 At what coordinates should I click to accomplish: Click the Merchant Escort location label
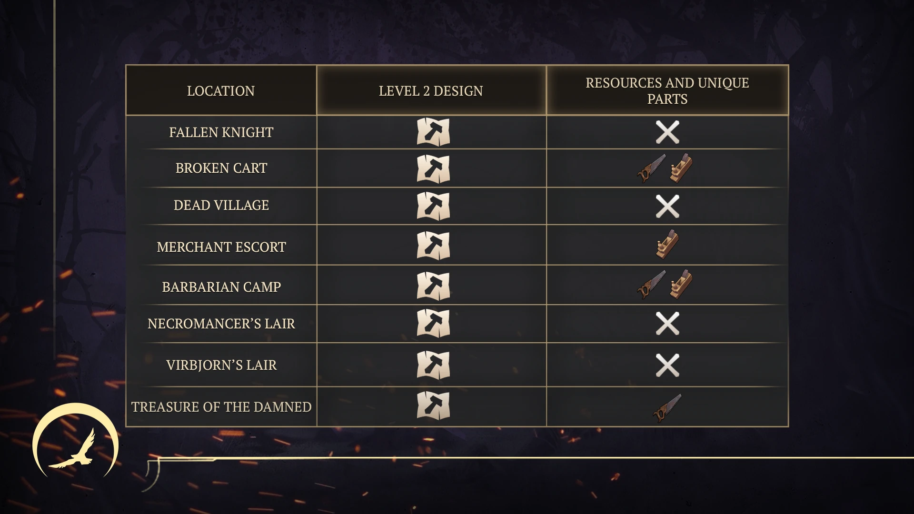221,247
